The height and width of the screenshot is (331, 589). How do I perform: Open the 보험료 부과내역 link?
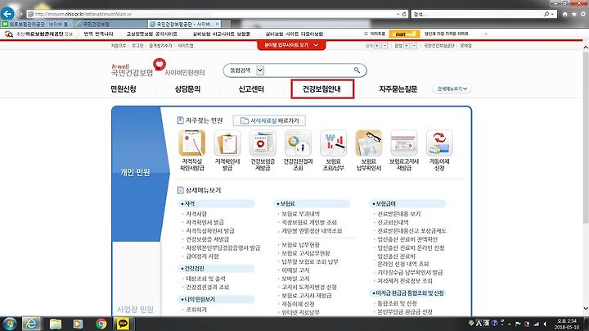click(x=300, y=214)
